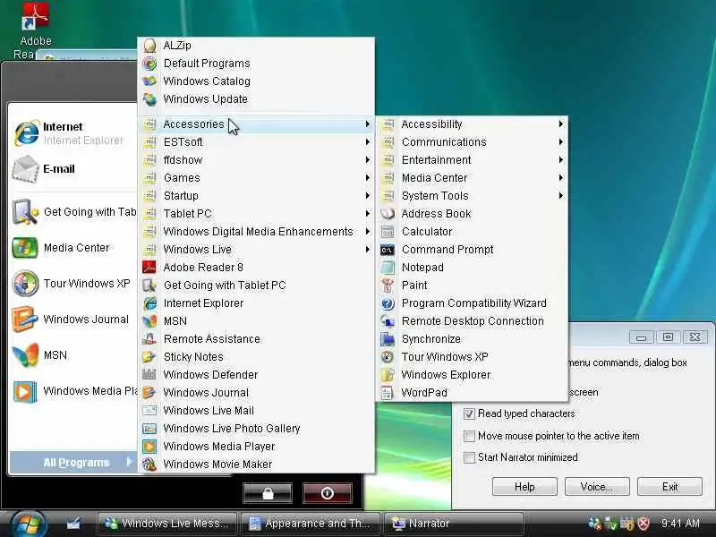Screen dimensions: 716x537
Task: Click the lock button in Start menu
Action: (268, 493)
